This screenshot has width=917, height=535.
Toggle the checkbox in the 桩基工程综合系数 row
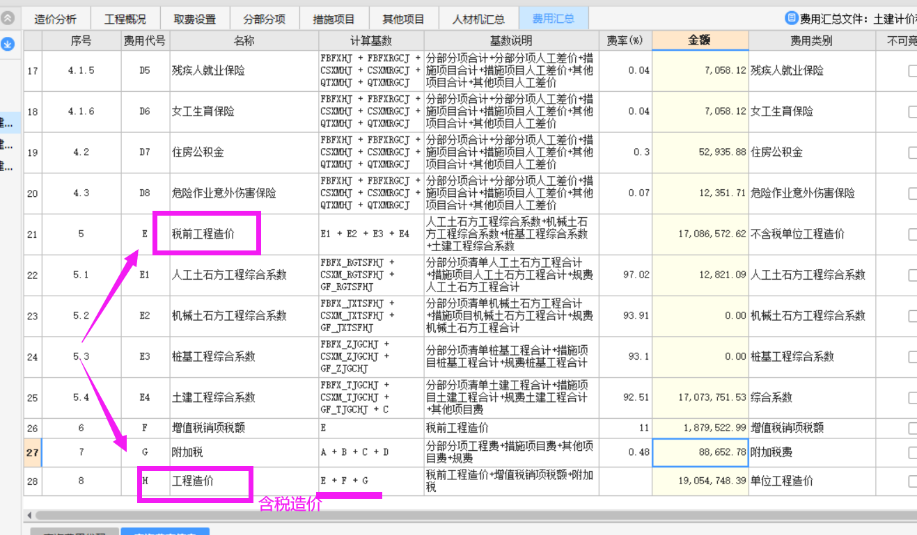point(913,357)
